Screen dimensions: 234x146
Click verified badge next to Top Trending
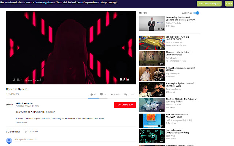tap(179, 74)
